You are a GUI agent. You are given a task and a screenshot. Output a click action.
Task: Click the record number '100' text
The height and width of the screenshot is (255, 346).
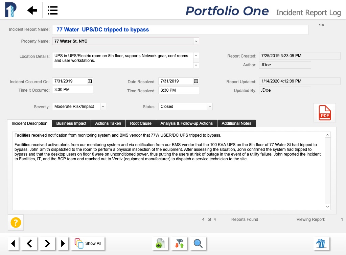322,25
